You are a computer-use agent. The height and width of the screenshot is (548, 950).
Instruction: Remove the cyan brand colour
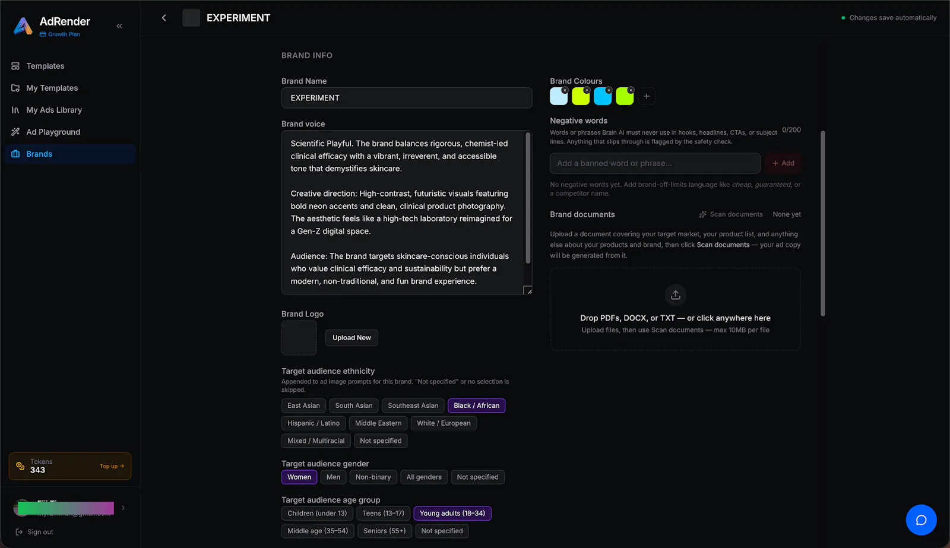click(609, 90)
